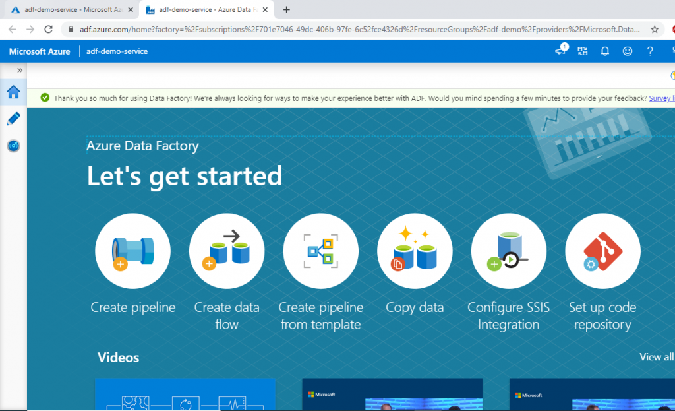Click the Videos section heading
This screenshot has width=675, height=411.
119,357
